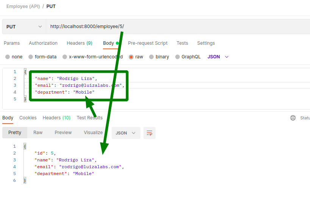Click Employee (API) breadcrumb link

pos(23,6)
